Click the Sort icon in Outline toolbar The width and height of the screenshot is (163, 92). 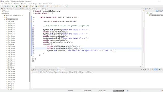click(x=157, y=11)
